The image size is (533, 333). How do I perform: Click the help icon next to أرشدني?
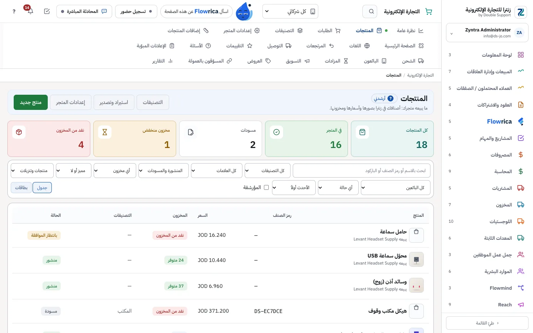click(390, 98)
